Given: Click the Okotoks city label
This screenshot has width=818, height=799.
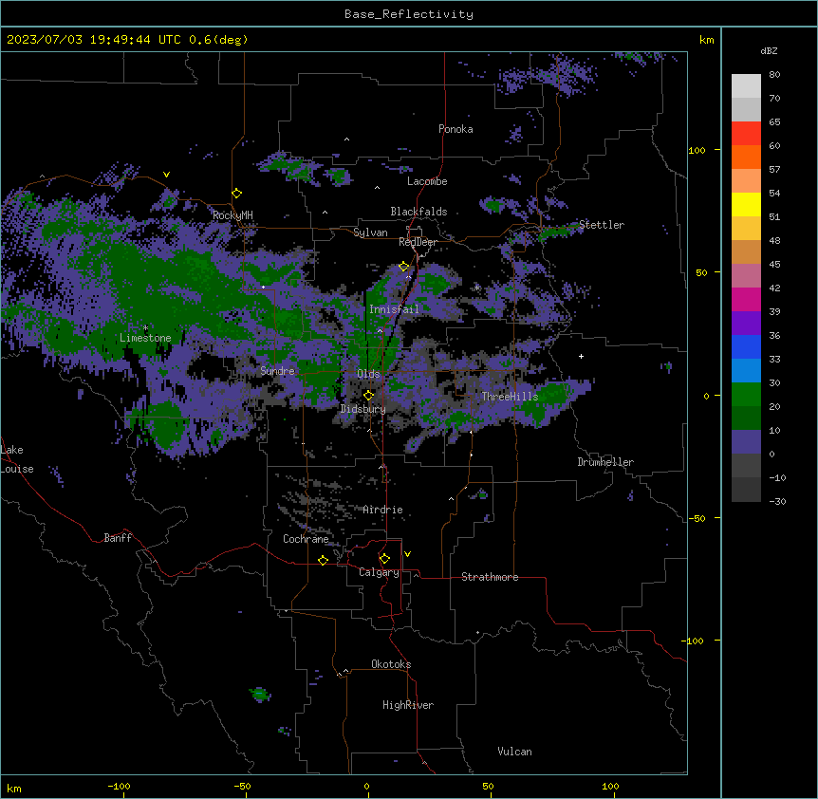Looking at the screenshot, I should (391, 664).
